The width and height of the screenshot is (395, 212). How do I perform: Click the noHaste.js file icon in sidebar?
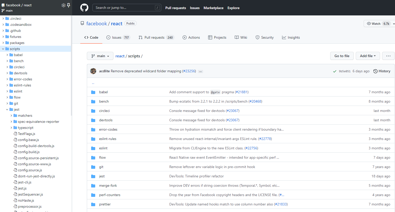click(15, 200)
